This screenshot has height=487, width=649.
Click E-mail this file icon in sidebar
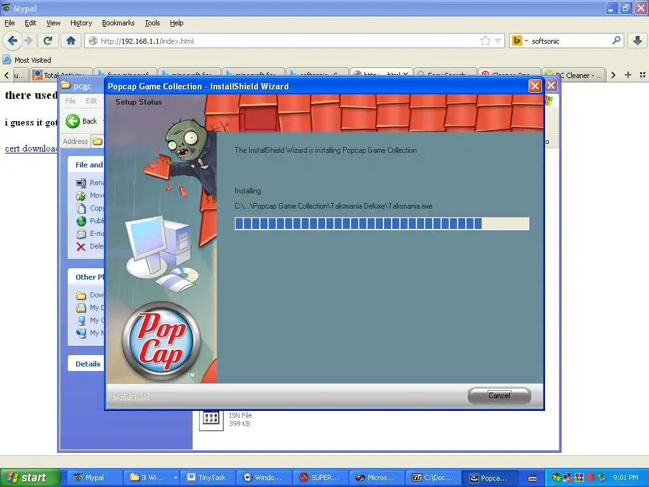[80, 233]
